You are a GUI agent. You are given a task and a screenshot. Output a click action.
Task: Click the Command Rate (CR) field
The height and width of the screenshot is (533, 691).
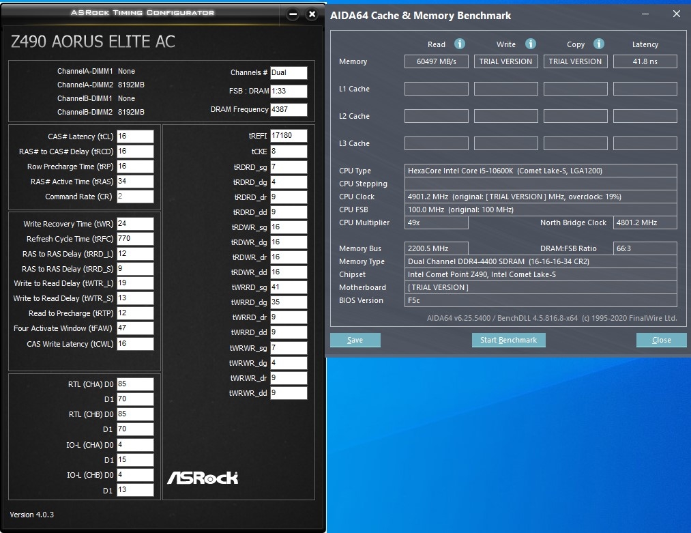(135, 196)
